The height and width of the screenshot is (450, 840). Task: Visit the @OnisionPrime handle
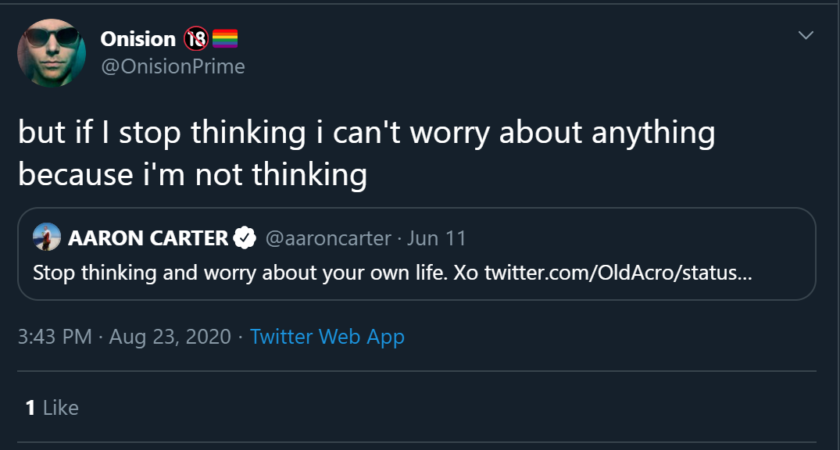coord(173,67)
